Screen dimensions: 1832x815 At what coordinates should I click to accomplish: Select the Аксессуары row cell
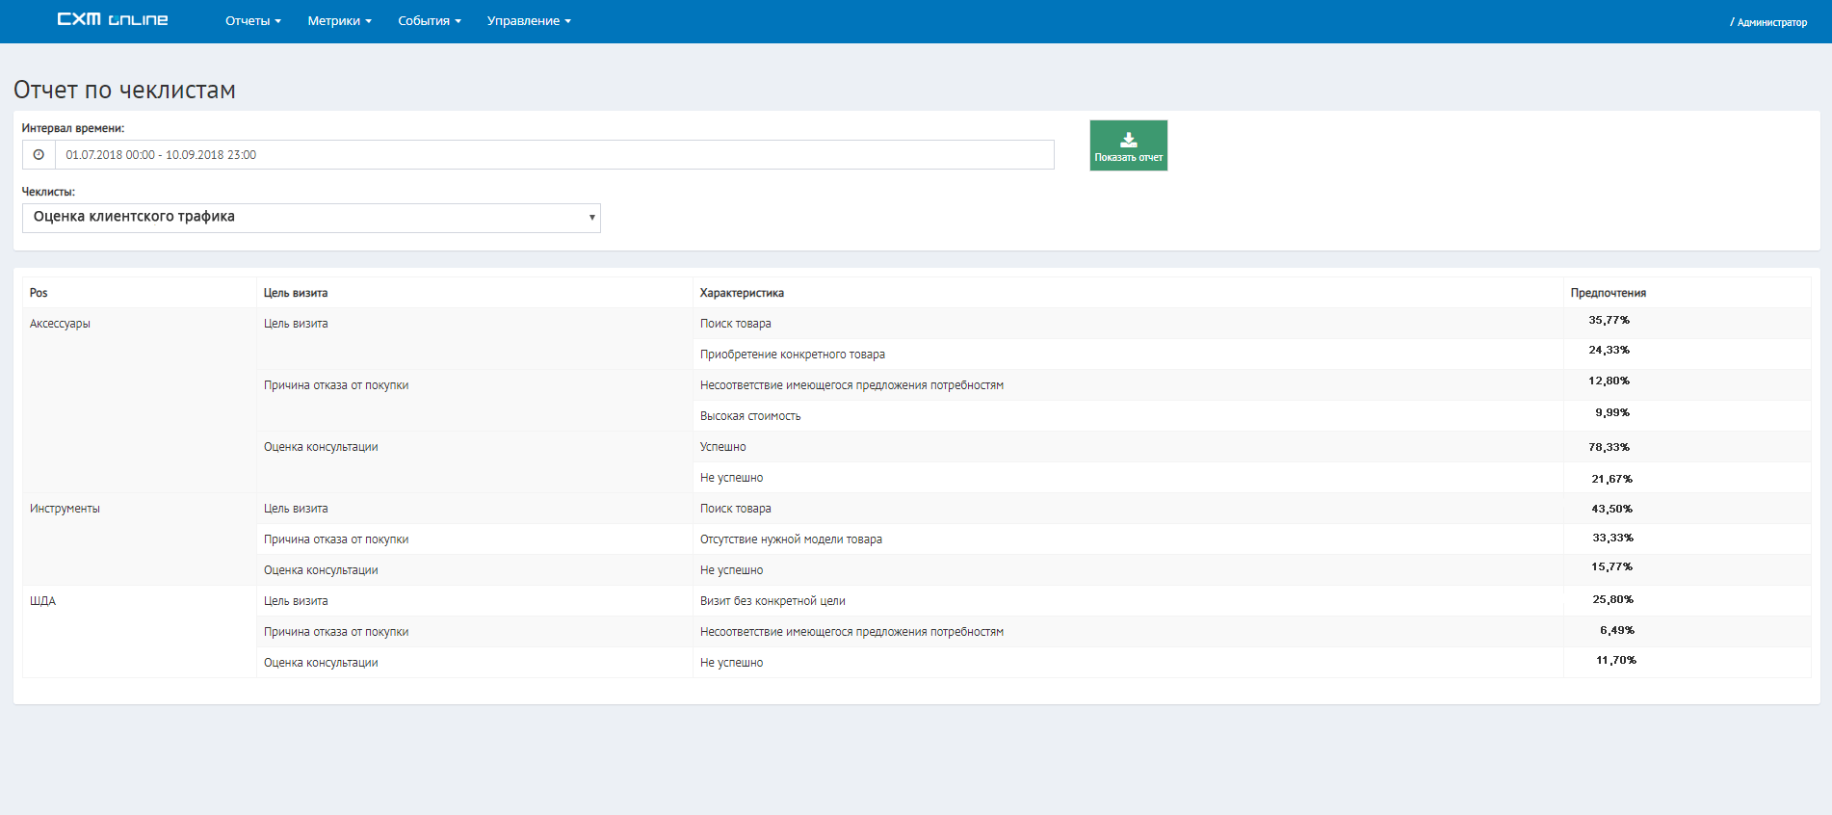(60, 324)
